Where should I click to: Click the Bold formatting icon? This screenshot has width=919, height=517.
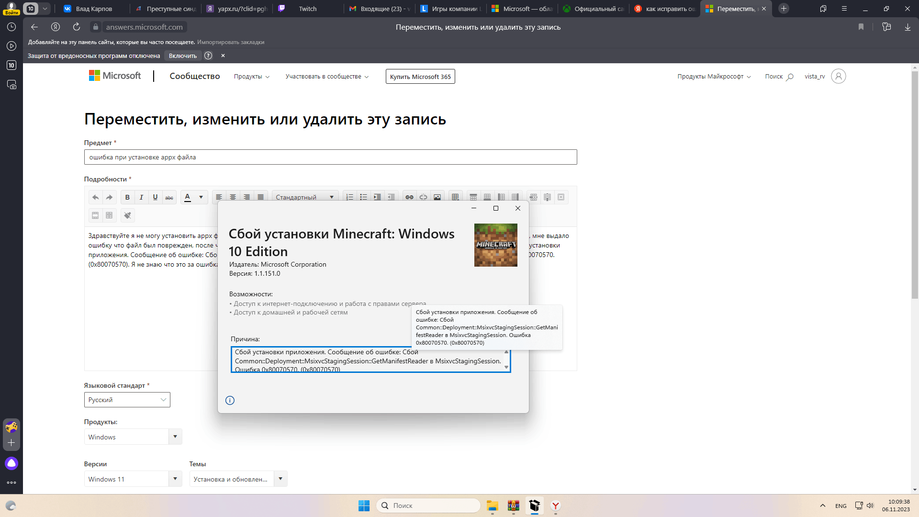127,197
